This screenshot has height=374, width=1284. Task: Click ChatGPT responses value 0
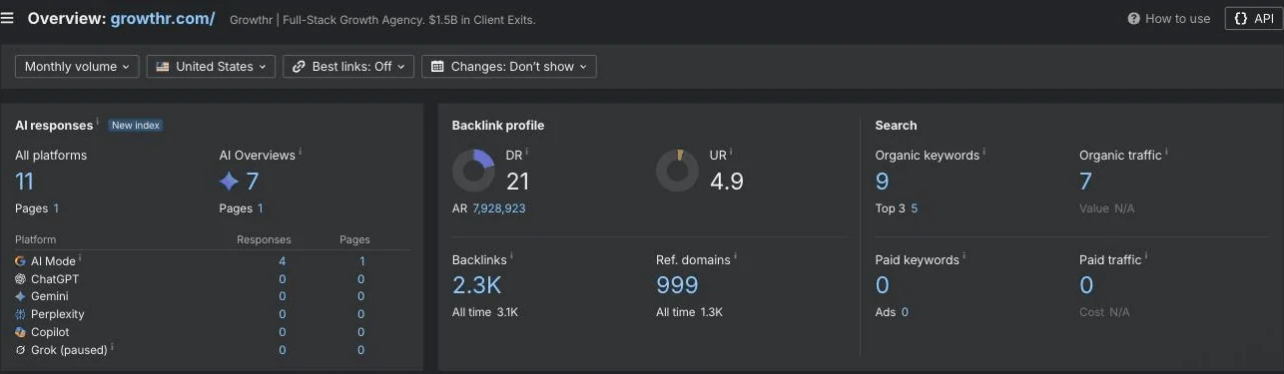click(x=283, y=279)
